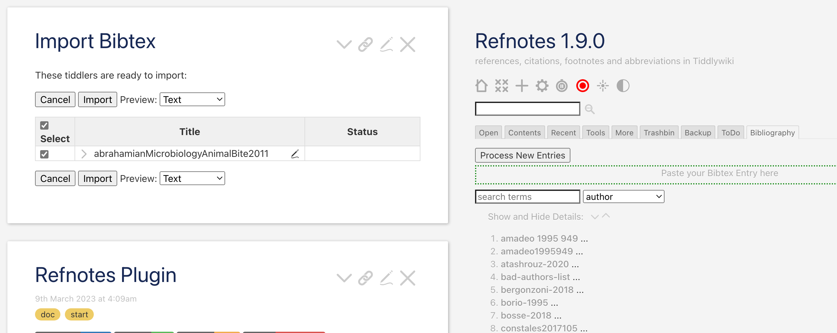837x333 pixels.
Task: Close the Refnotes Plugin tiddler
Action: pyautogui.click(x=408, y=278)
